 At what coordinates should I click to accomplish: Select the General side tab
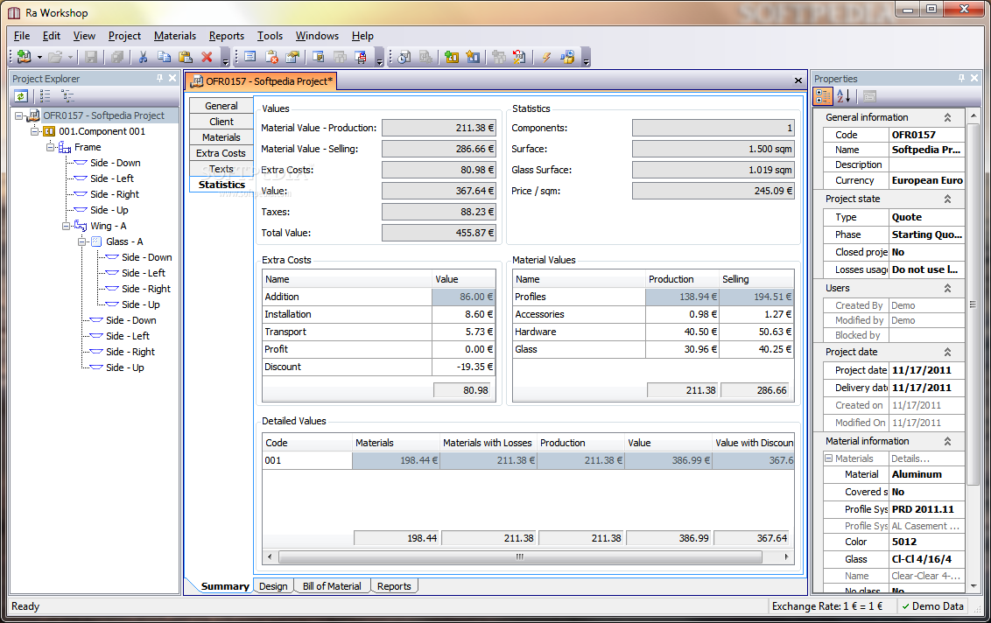click(x=221, y=106)
